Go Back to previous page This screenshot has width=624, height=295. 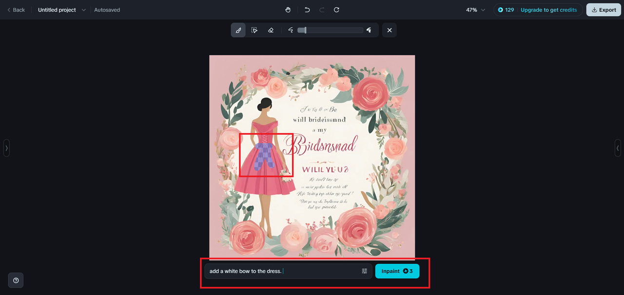tap(16, 10)
